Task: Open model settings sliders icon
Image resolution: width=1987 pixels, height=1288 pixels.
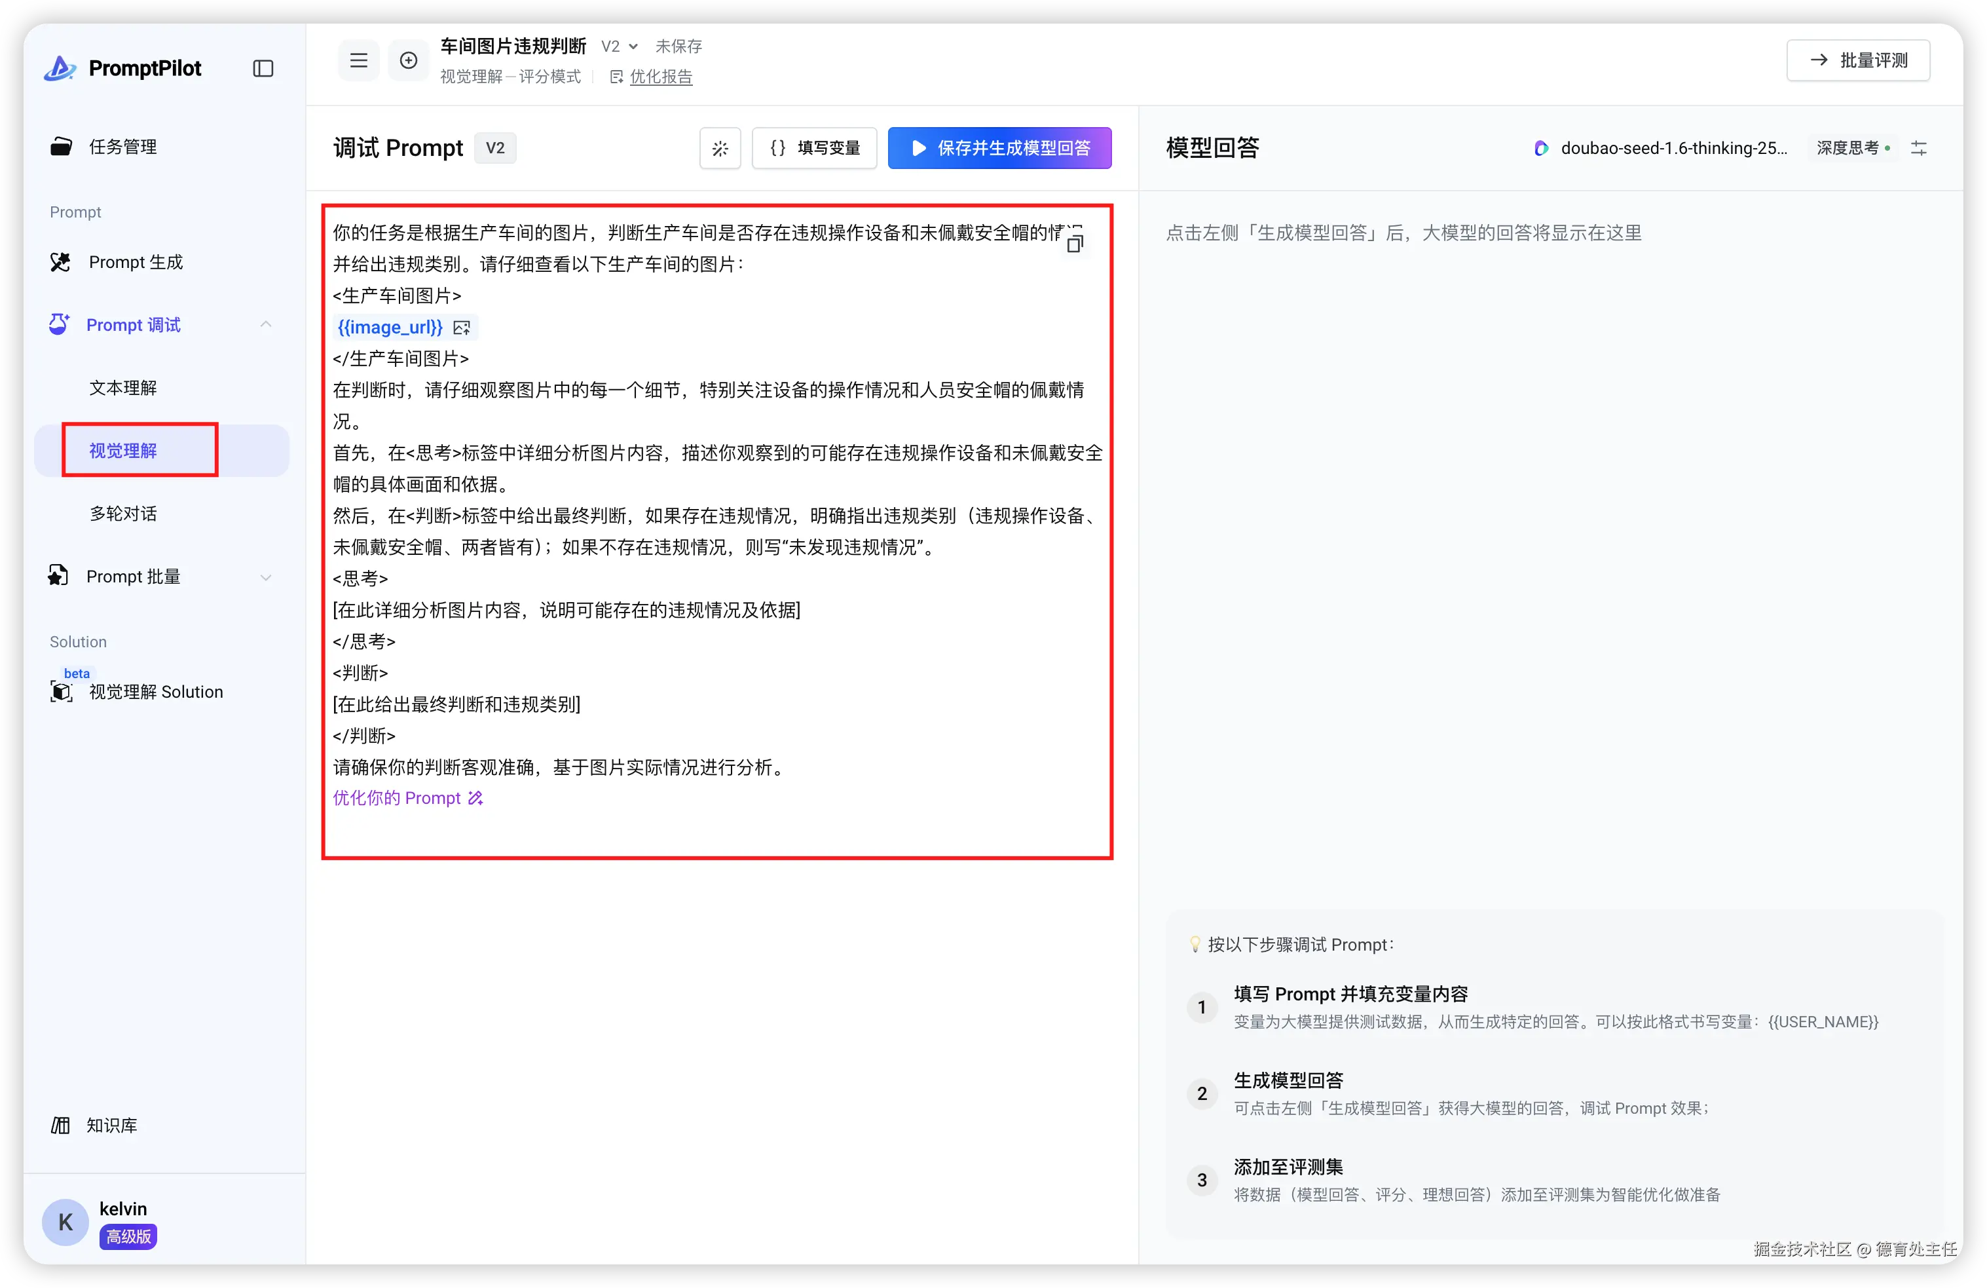Action: coord(1918,149)
